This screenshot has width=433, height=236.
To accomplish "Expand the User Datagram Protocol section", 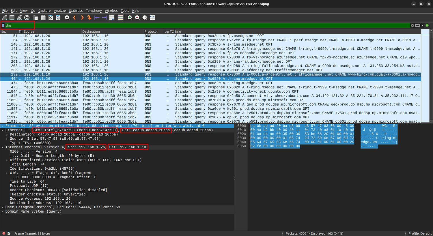I will point(3,207).
